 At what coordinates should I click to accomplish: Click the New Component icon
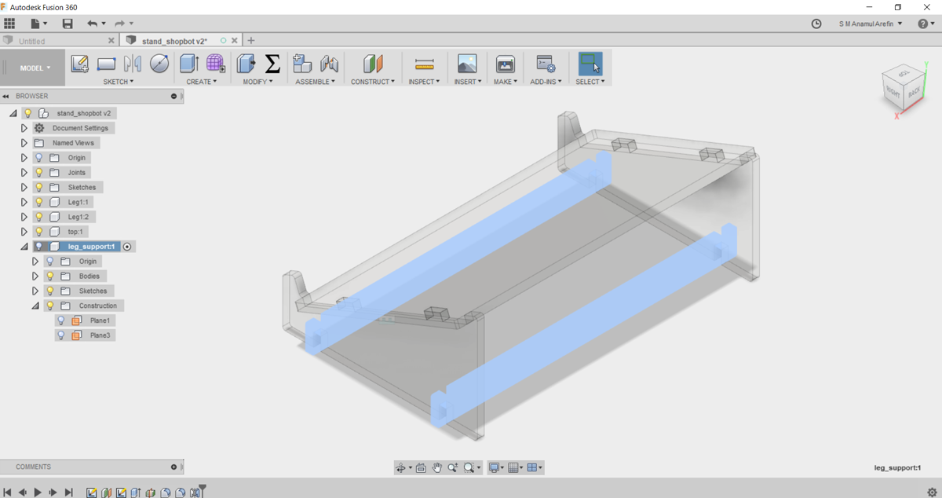301,64
